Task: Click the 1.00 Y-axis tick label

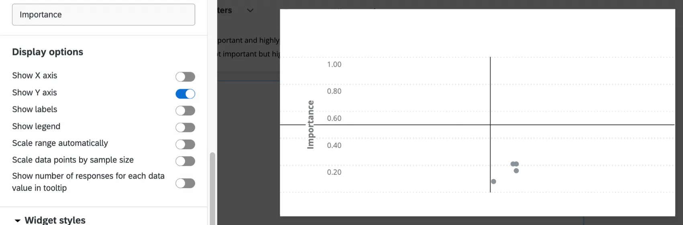Action: [334, 64]
